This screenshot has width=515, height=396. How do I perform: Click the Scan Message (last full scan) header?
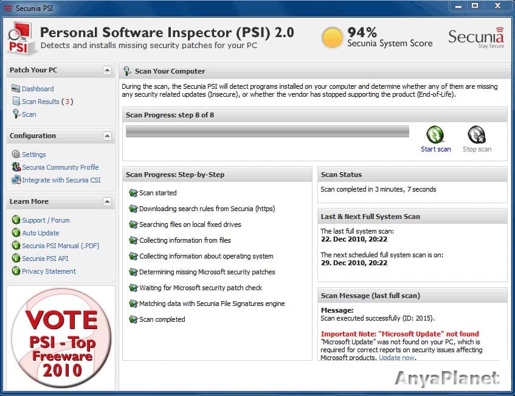[x=412, y=296]
